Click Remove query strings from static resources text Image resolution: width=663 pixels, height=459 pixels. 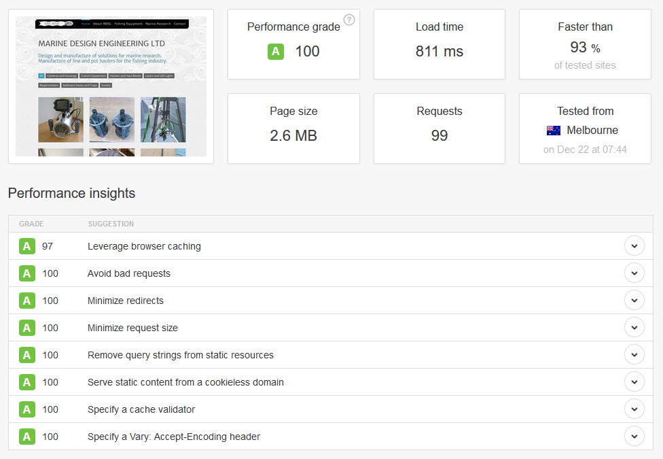pyautogui.click(x=181, y=355)
